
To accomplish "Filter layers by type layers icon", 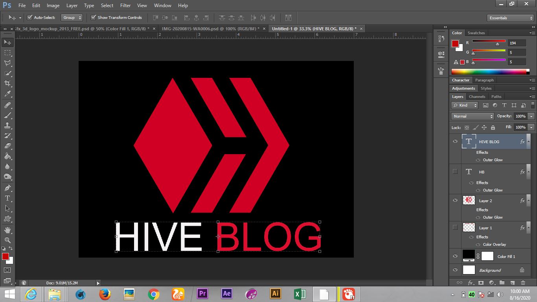I will (x=504, y=105).
